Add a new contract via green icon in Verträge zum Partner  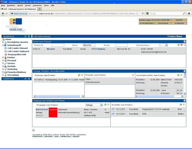pyautogui.click(x=79, y=75)
